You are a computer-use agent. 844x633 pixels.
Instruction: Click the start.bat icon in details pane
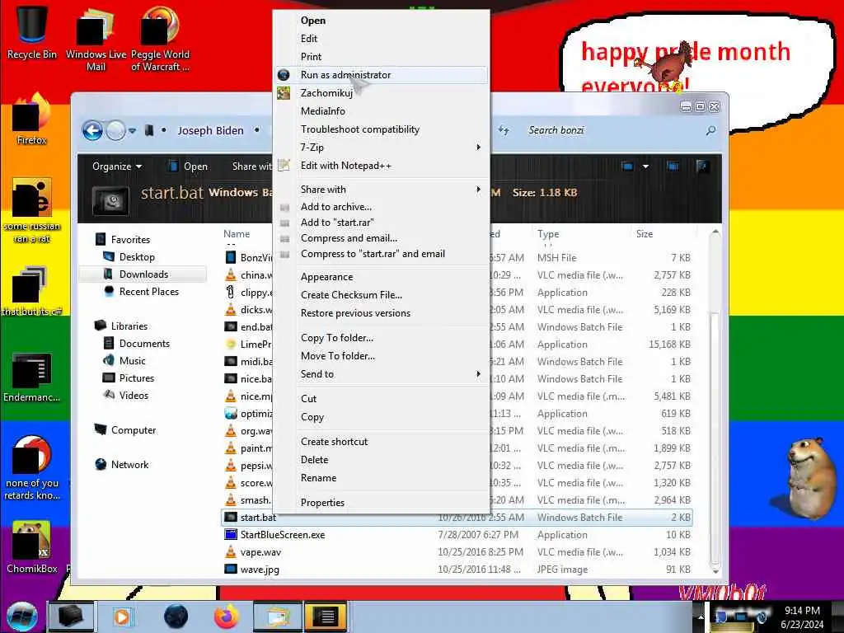tap(110, 201)
